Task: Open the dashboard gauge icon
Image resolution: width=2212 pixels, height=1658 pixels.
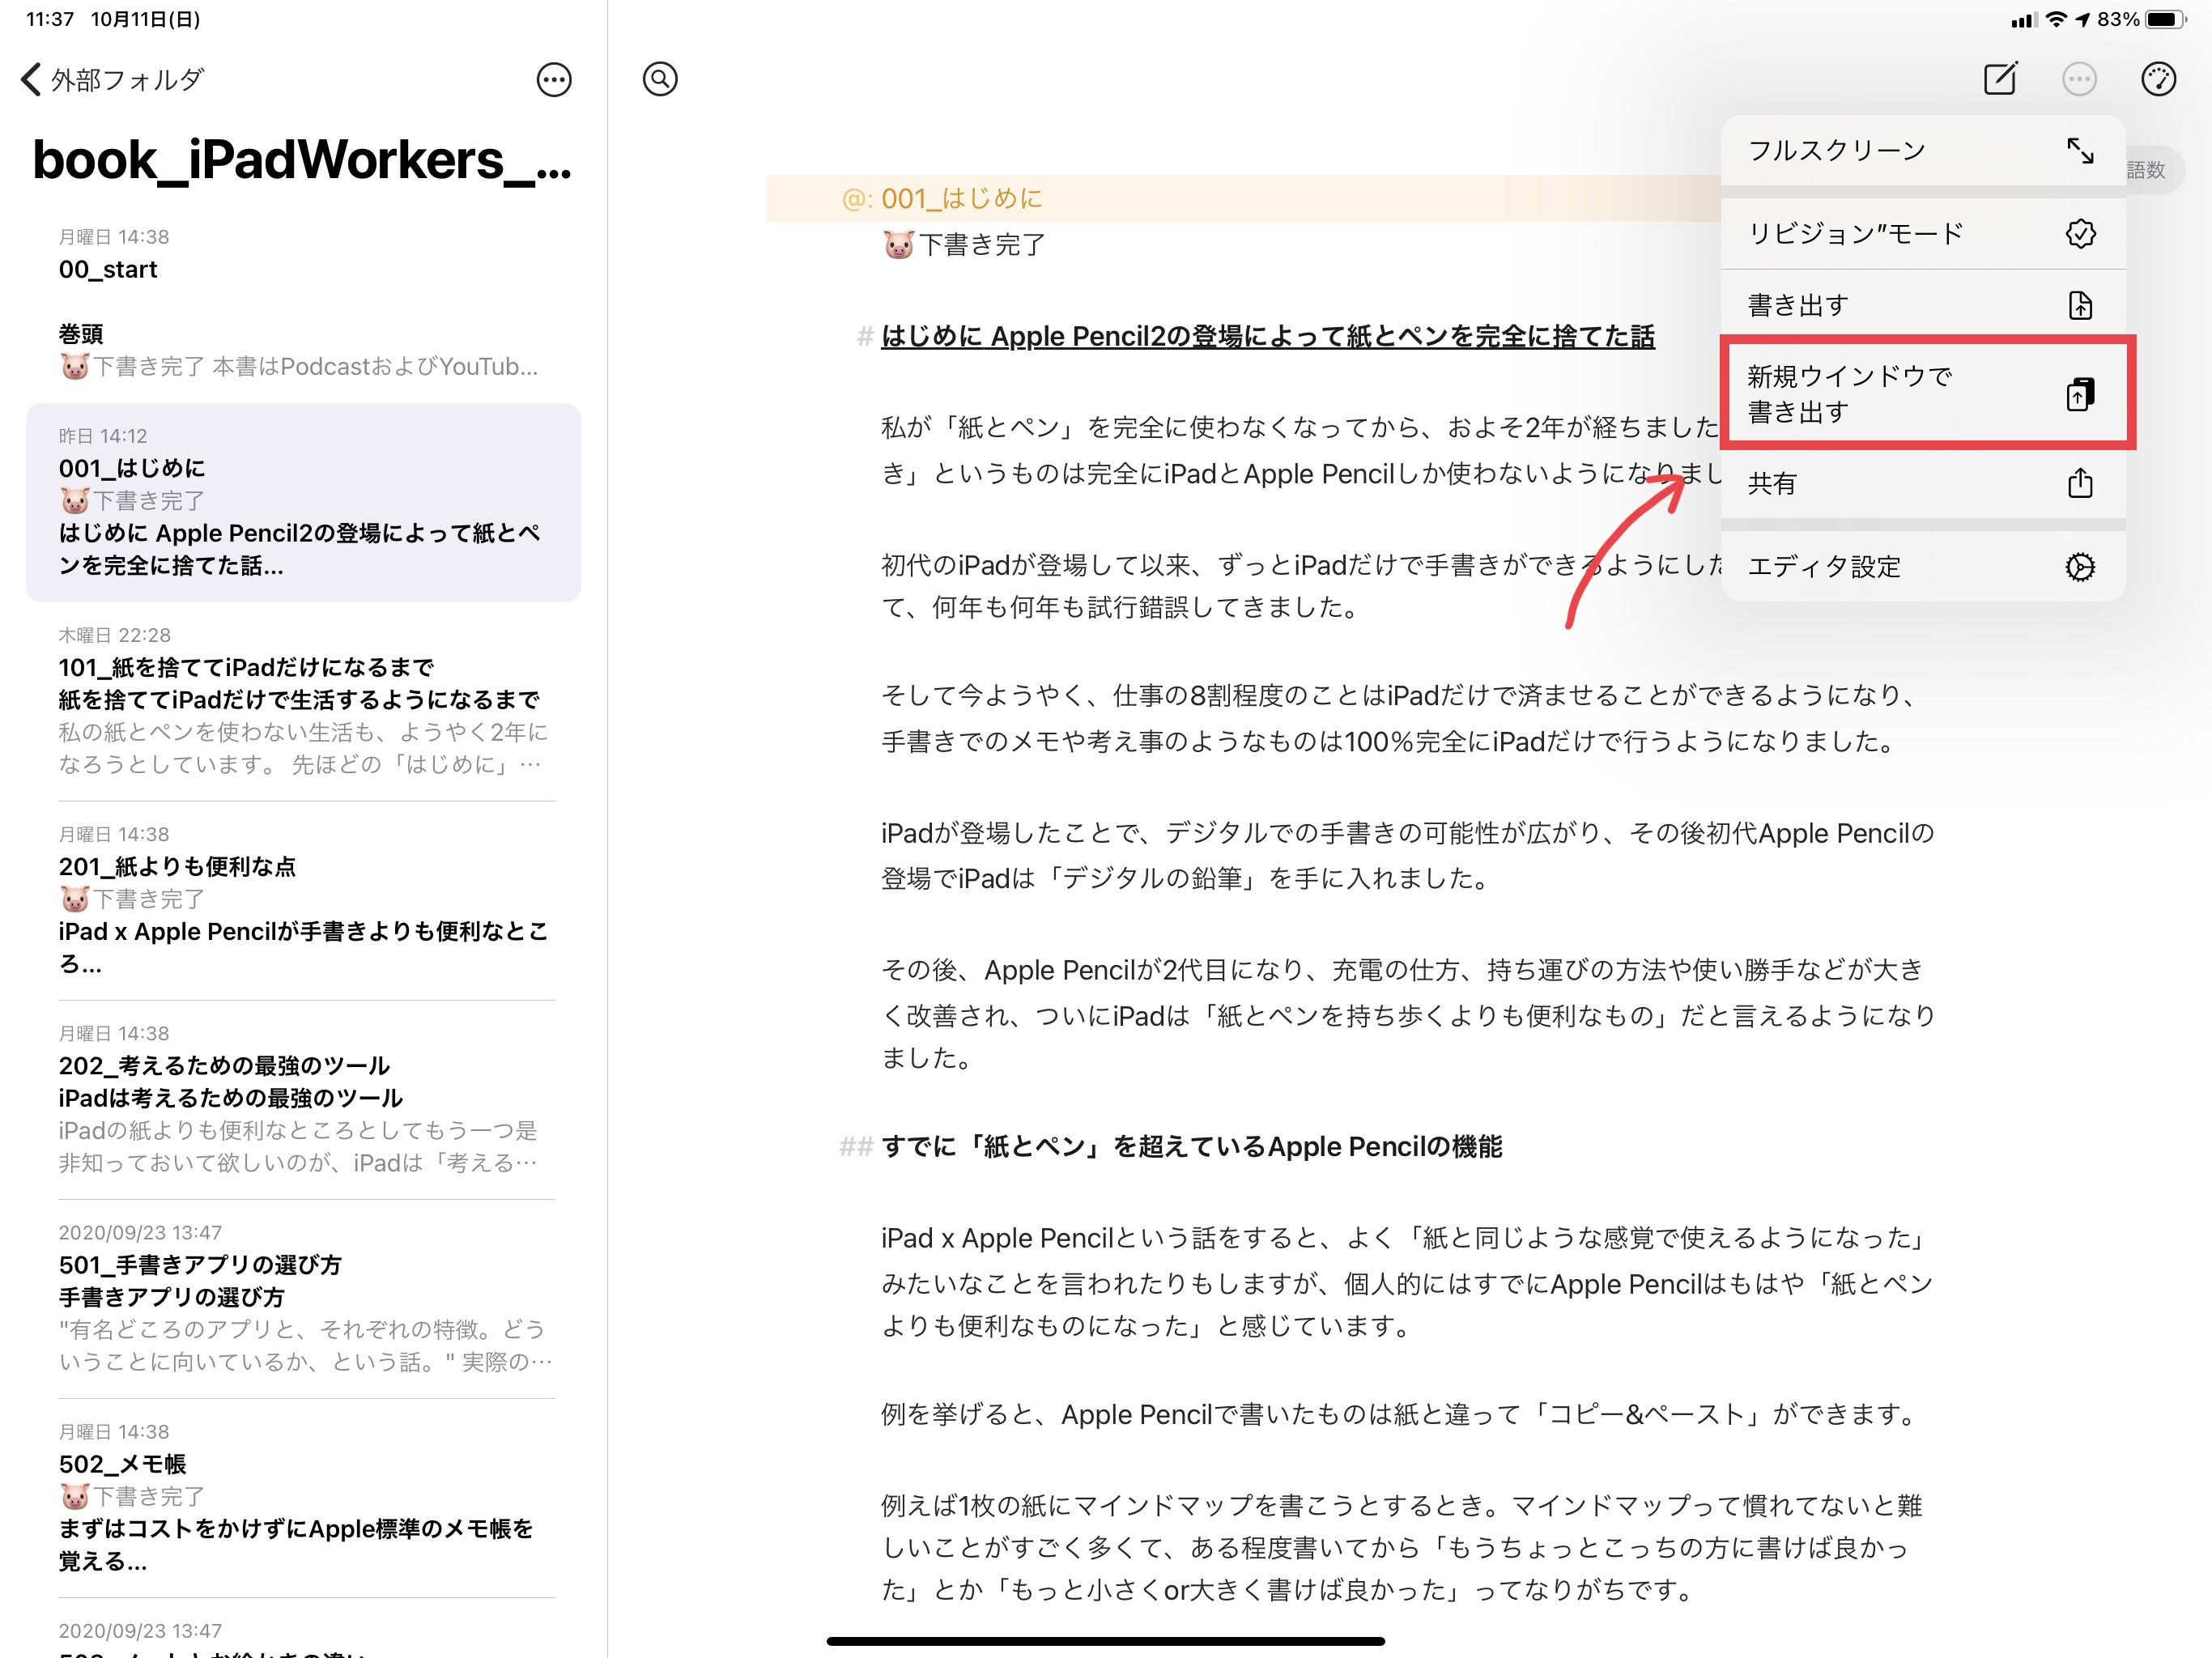Action: point(2158,79)
